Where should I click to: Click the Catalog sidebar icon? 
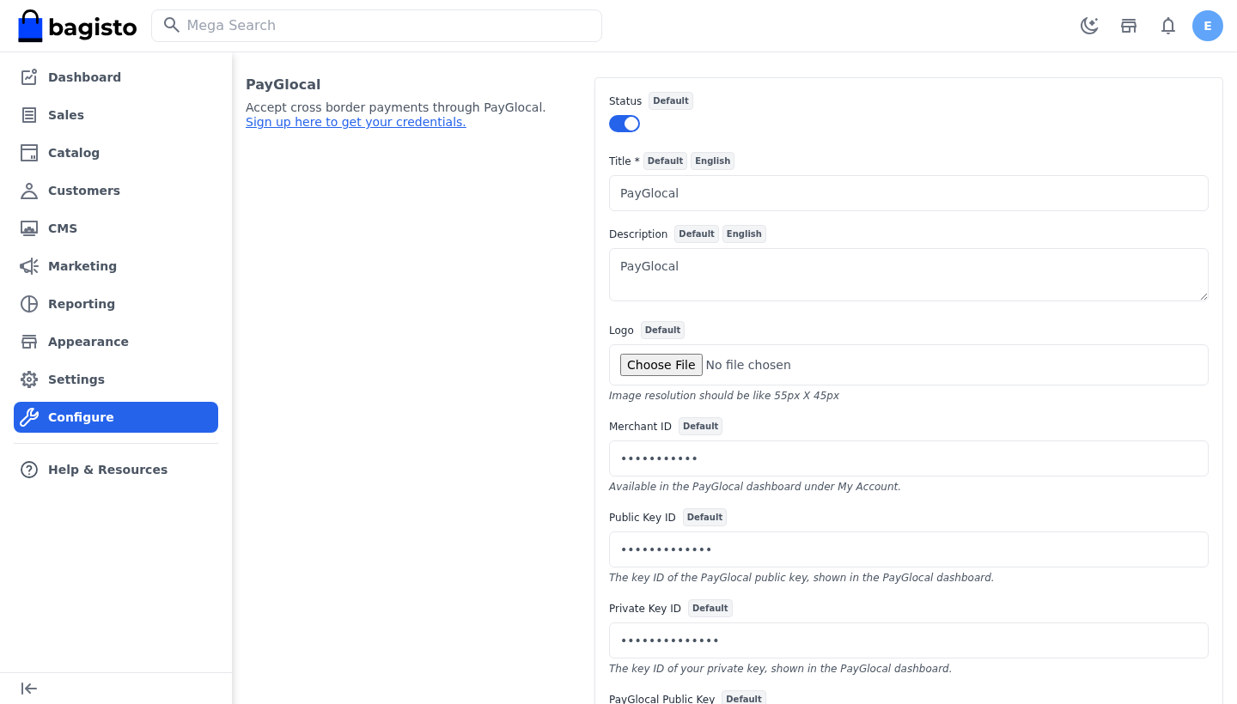29,153
